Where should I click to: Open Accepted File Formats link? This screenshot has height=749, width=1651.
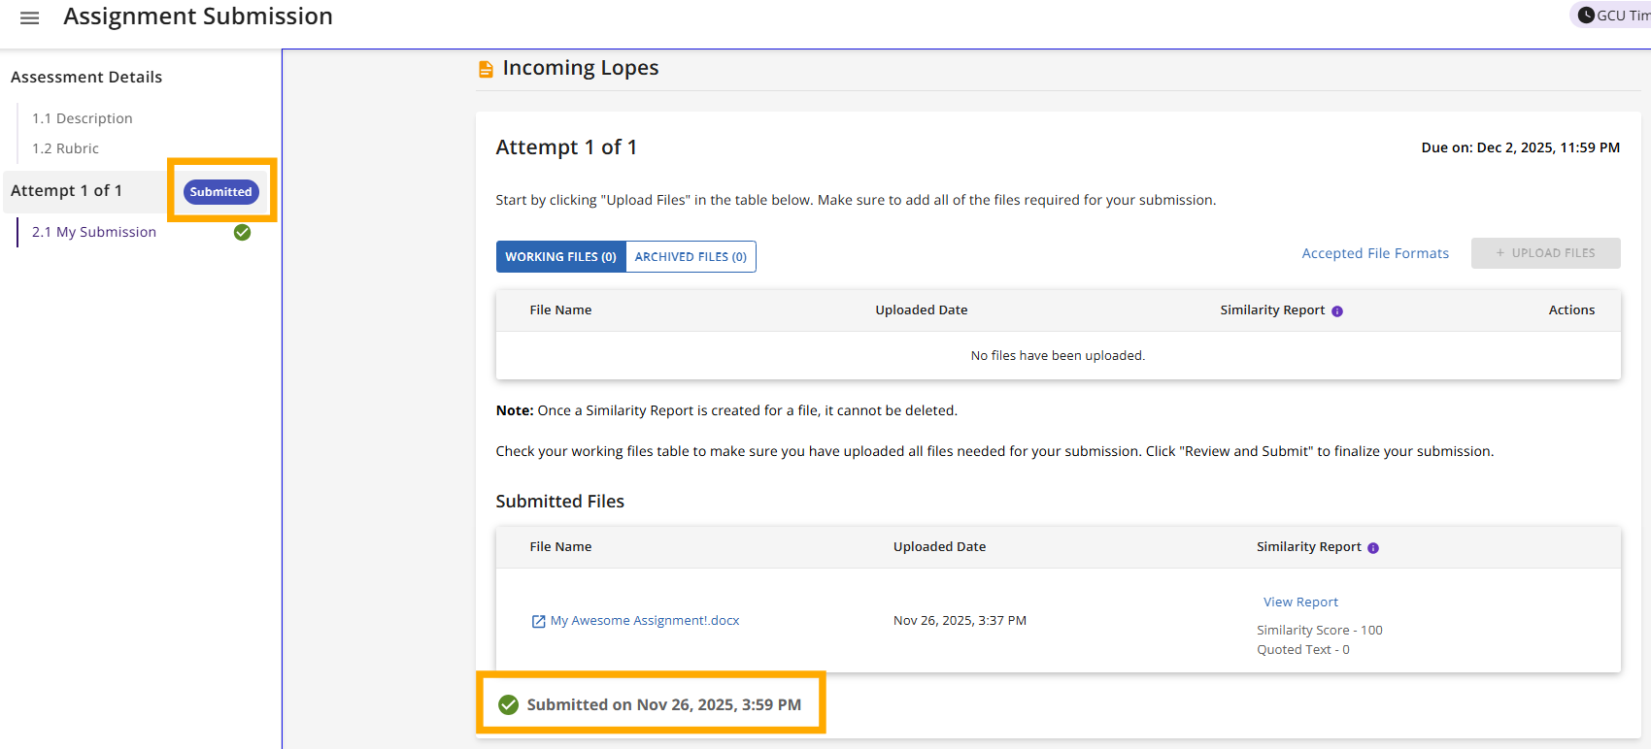tap(1375, 253)
